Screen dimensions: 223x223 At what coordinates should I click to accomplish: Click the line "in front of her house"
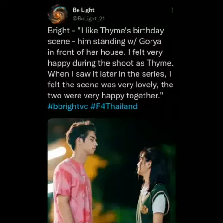coord(86,52)
